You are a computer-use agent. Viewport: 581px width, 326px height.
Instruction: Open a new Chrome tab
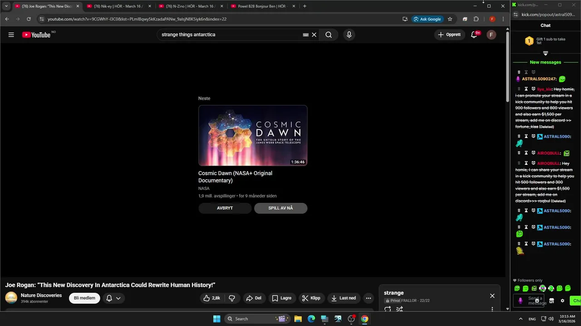point(305,6)
